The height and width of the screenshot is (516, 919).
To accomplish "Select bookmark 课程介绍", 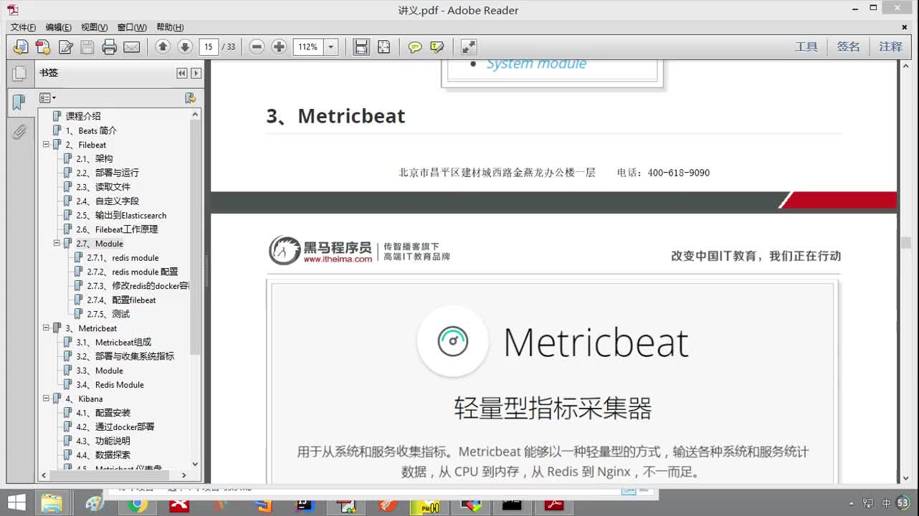I will click(83, 116).
